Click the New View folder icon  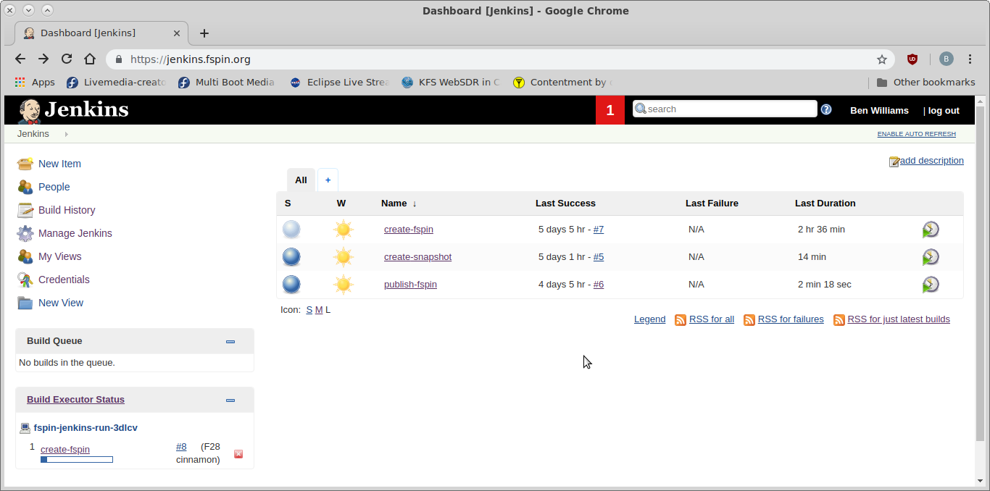pos(25,303)
